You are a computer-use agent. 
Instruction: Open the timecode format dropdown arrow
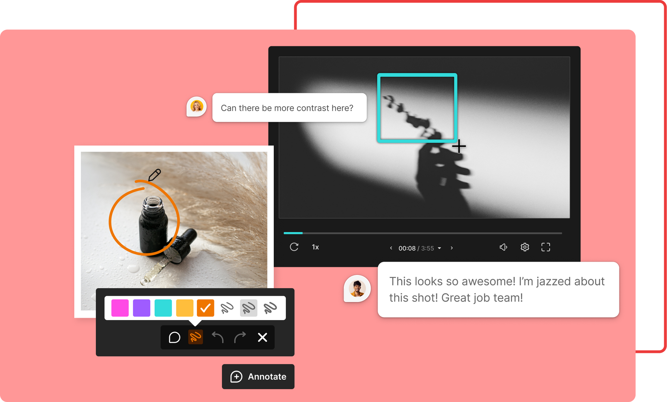439,248
